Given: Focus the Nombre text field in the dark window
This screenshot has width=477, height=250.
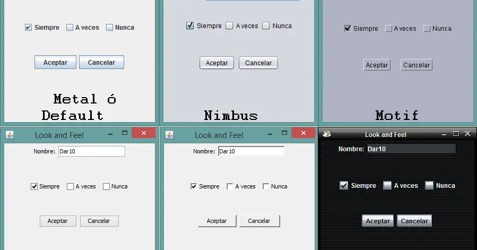Looking at the screenshot, I should [x=411, y=149].
